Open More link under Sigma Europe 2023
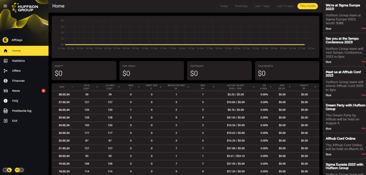Viewport: 366px width, 175px height. 328,29
